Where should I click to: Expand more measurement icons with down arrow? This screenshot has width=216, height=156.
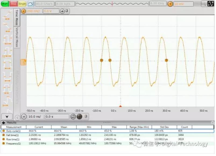7,117
